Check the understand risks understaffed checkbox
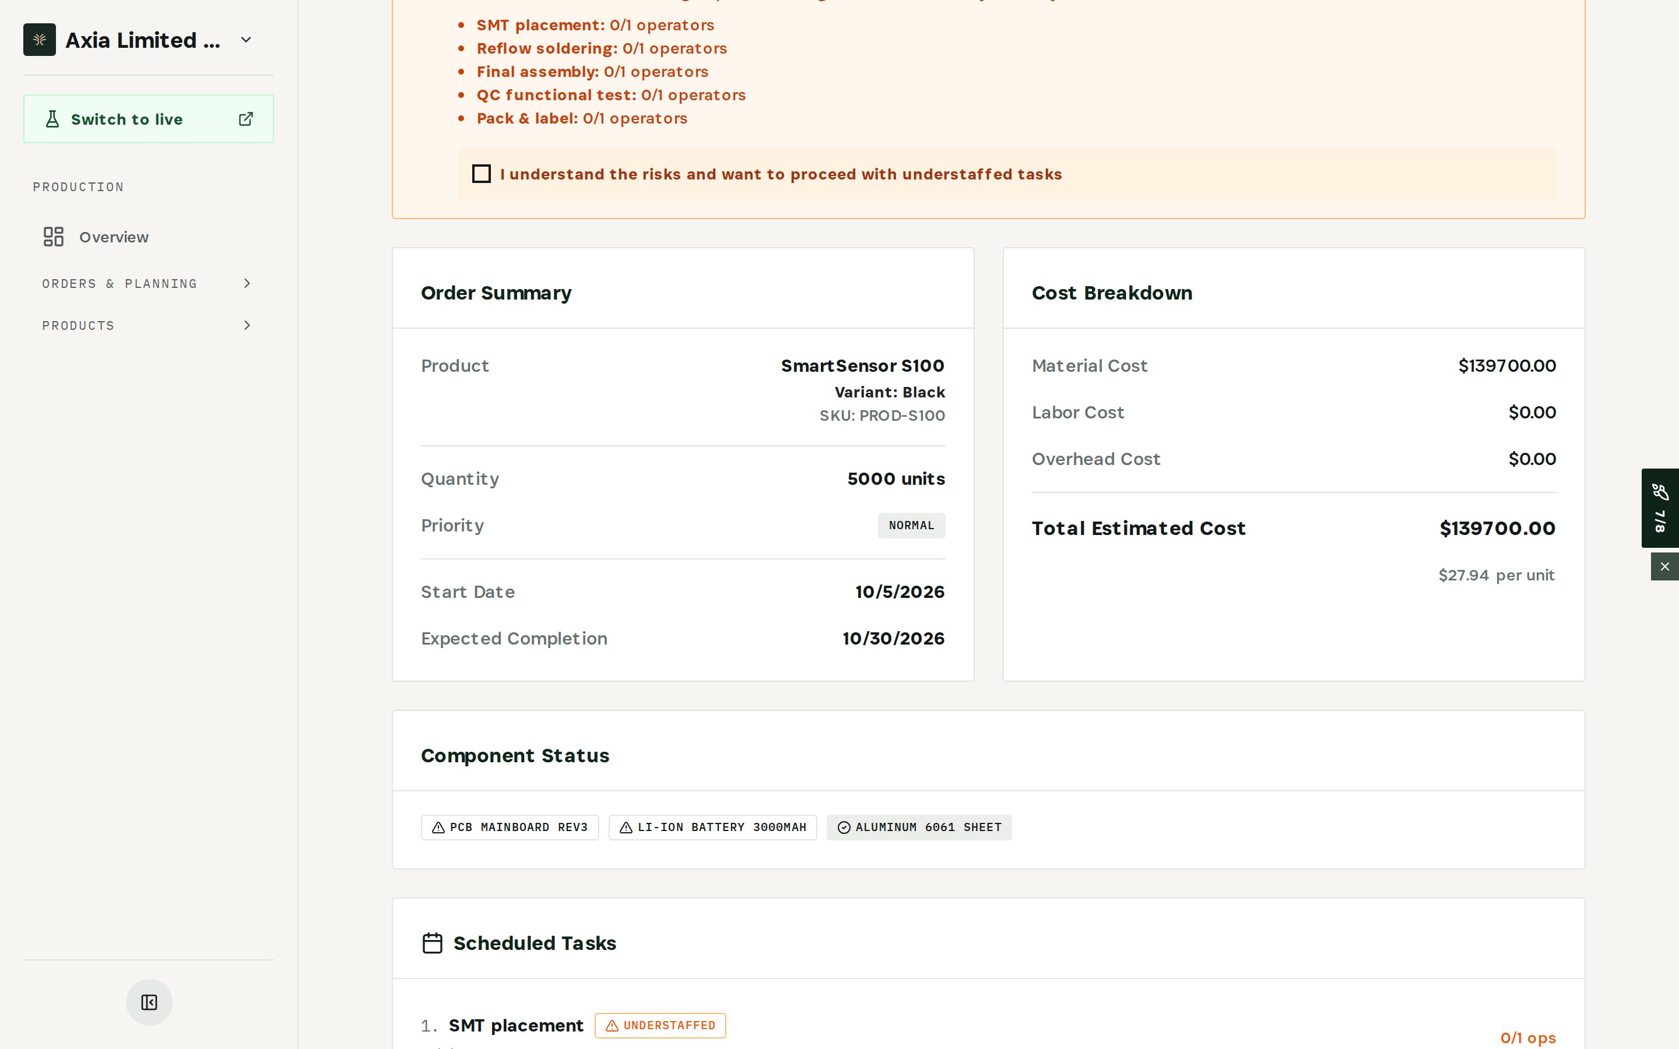The width and height of the screenshot is (1679, 1049). point(482,174)
